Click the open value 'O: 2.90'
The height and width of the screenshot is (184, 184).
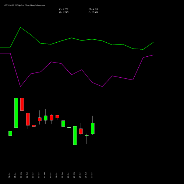click(x=64, y=13)
